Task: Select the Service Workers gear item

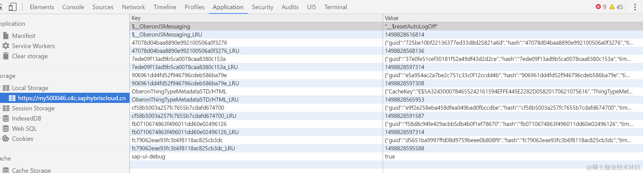Action: pos(29,46)
